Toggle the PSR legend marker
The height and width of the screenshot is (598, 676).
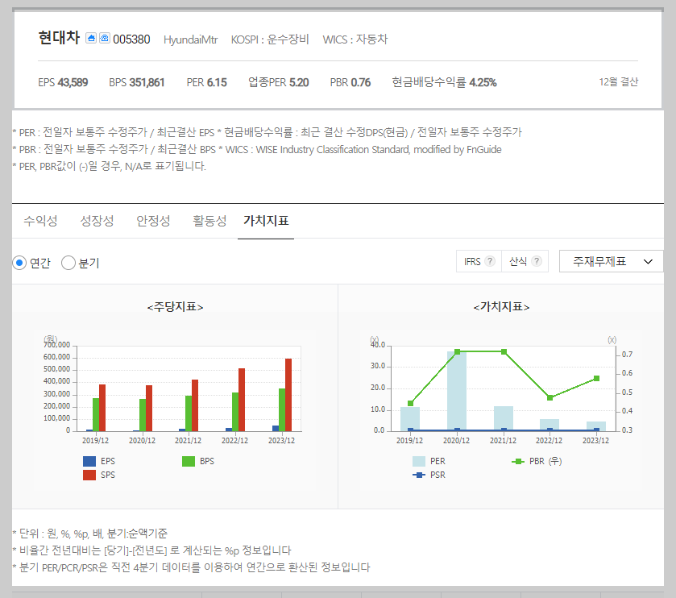point(419,475)
